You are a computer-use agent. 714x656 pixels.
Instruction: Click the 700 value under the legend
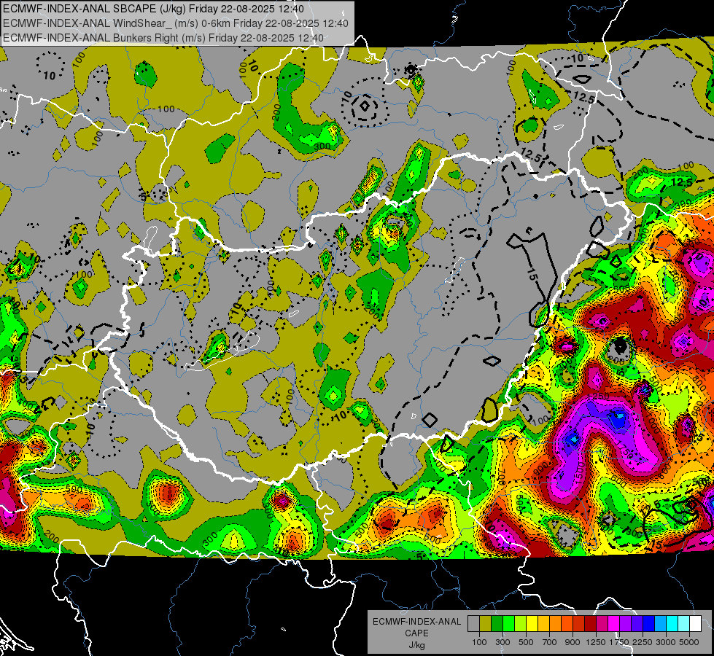click(x=550, y=642)
